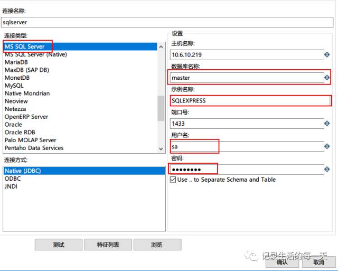
Task: Click username field containing sa
Action: point(247,147)
